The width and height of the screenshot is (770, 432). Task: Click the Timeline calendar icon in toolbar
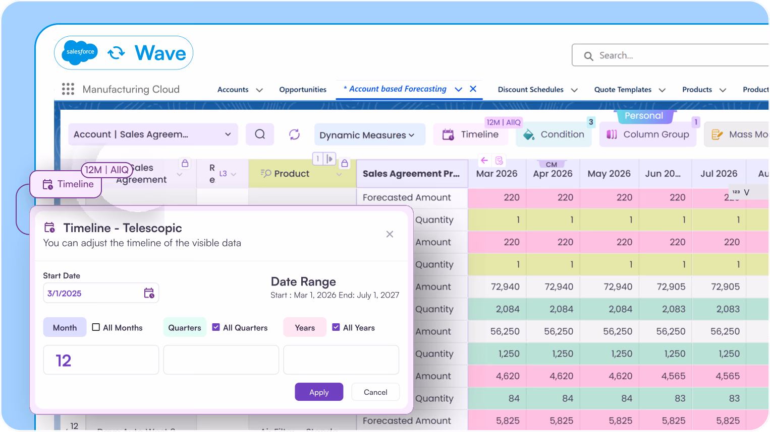tap(448, 134)
